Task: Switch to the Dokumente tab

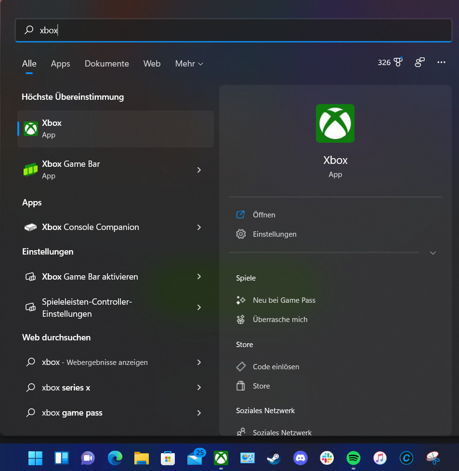Action: (107, 64)
